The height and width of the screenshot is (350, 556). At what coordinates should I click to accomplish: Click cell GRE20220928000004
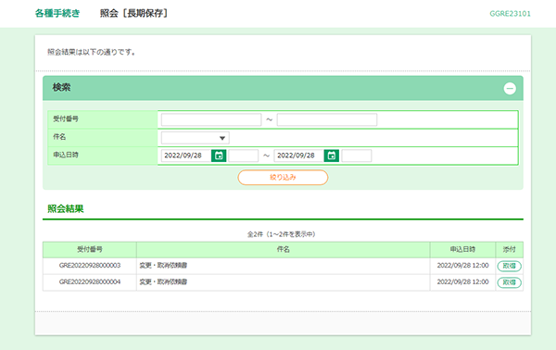click(90, 282)
